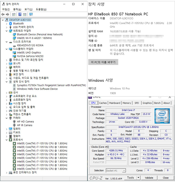Select the Intel(R) UHD Graphics entry

(29, 53)
